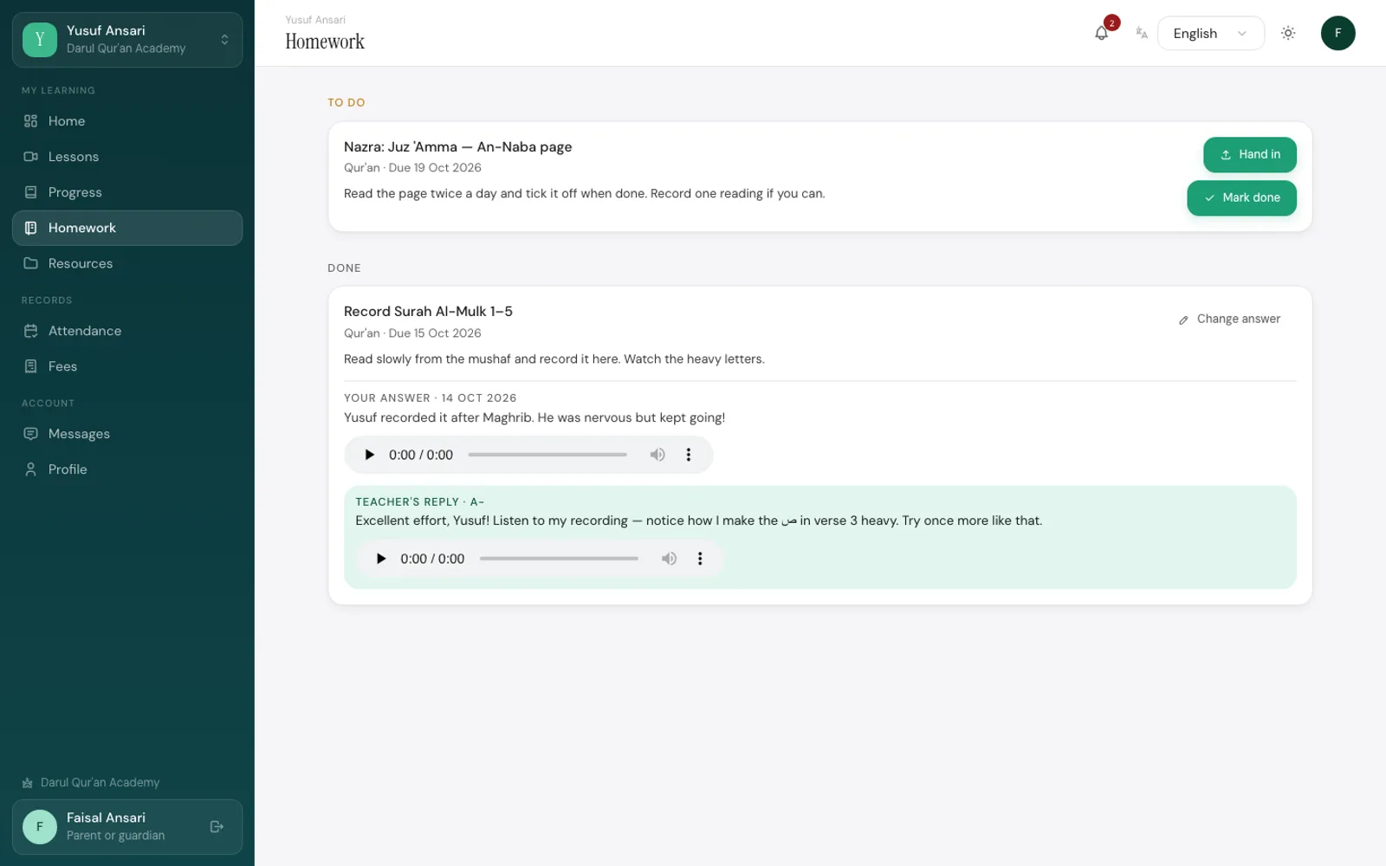Seek on teacher's reply audio progress bar
Image resolution: width=1386 pixels, height=866 pixels.
point(559,559)
